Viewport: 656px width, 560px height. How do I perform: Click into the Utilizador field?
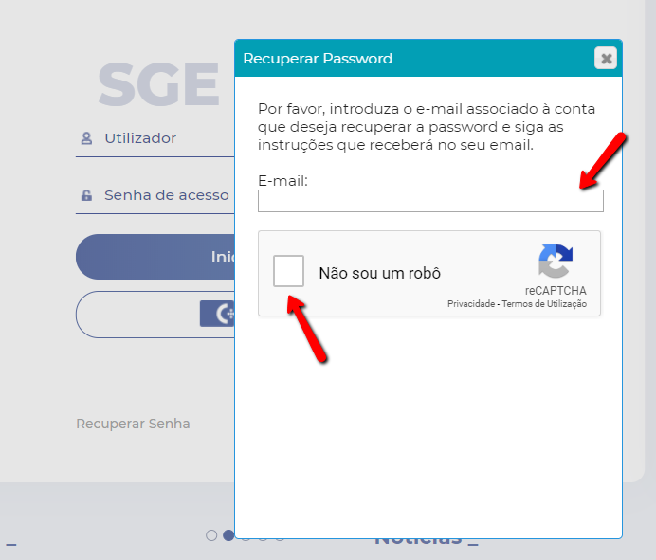155,139
